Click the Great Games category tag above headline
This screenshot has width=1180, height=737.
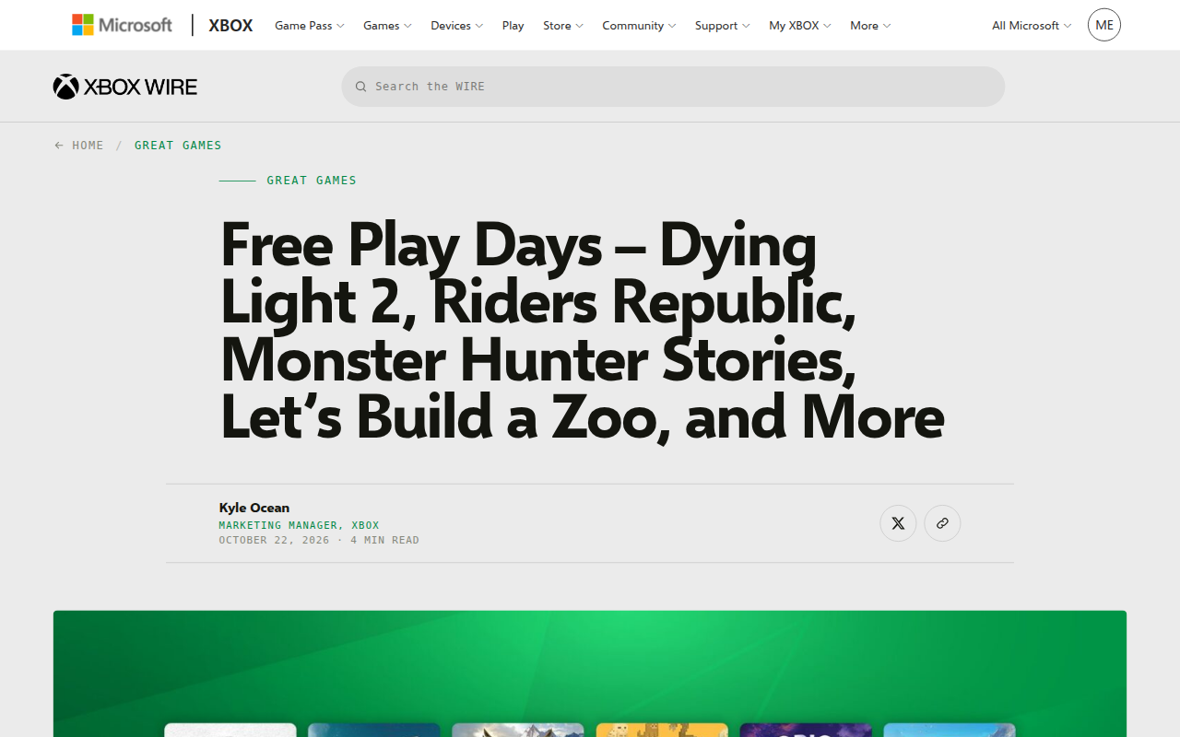click(x=312, y=181)
